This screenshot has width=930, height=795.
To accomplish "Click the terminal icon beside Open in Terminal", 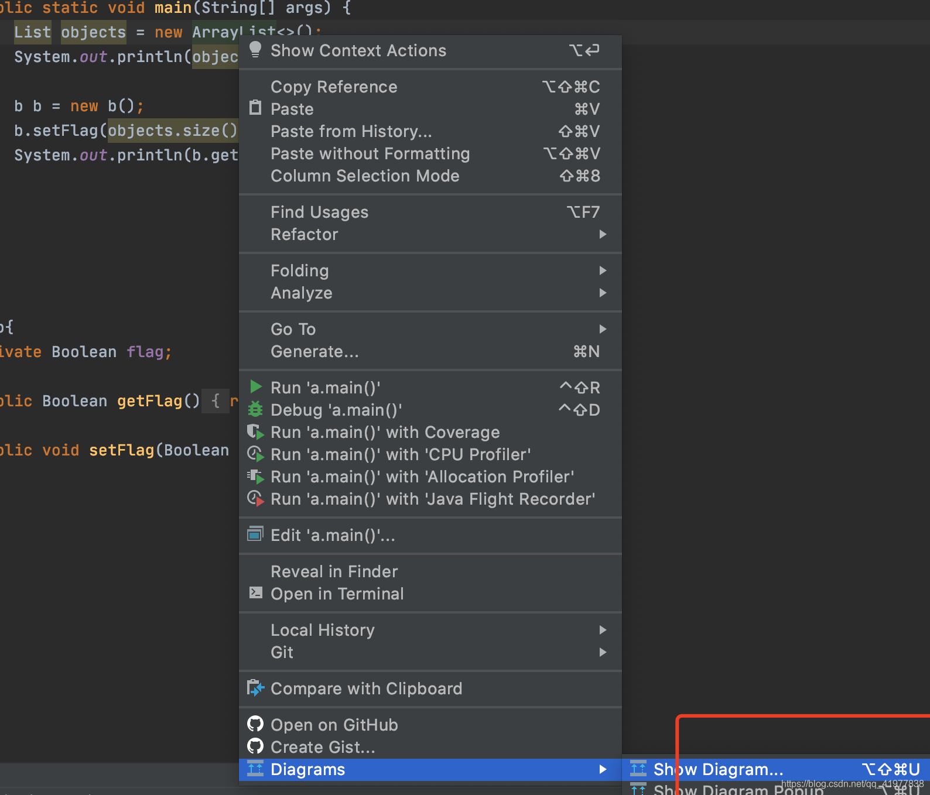I will tap(255, 592).
